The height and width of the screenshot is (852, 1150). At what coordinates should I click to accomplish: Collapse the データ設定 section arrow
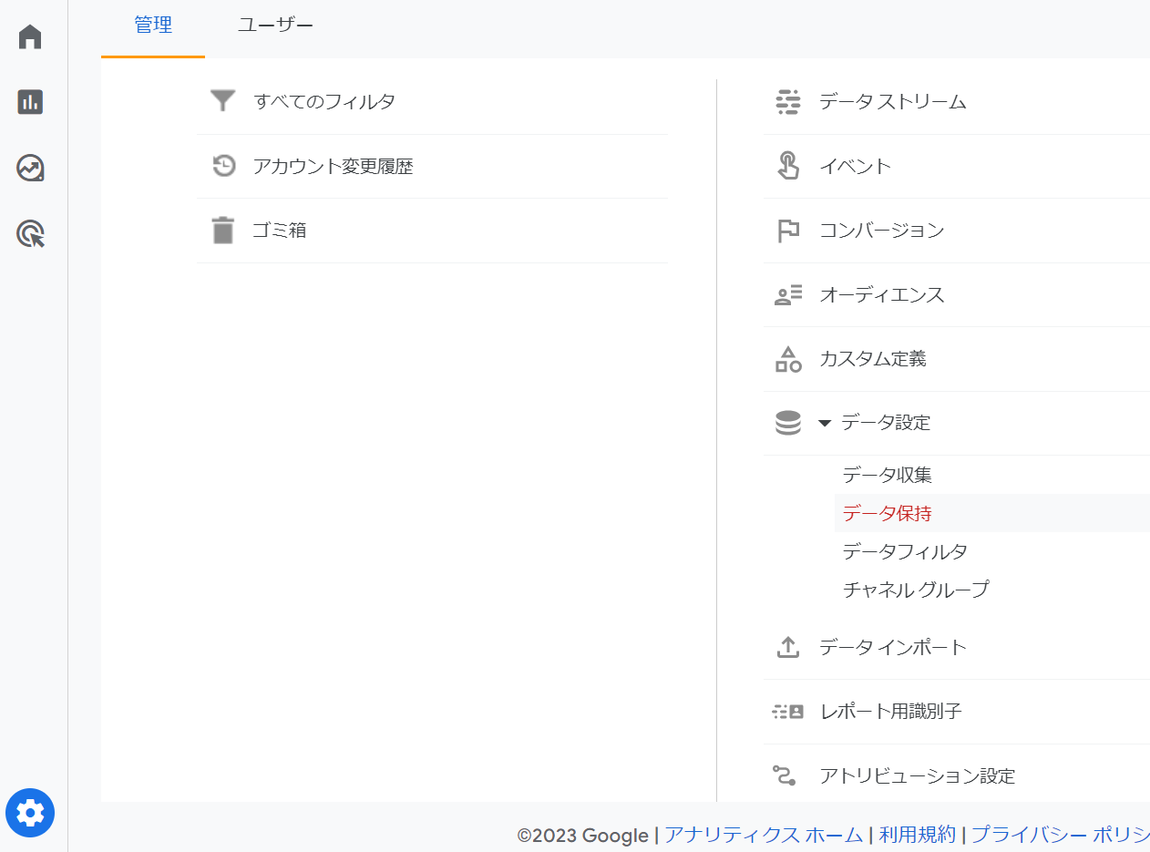825,423
